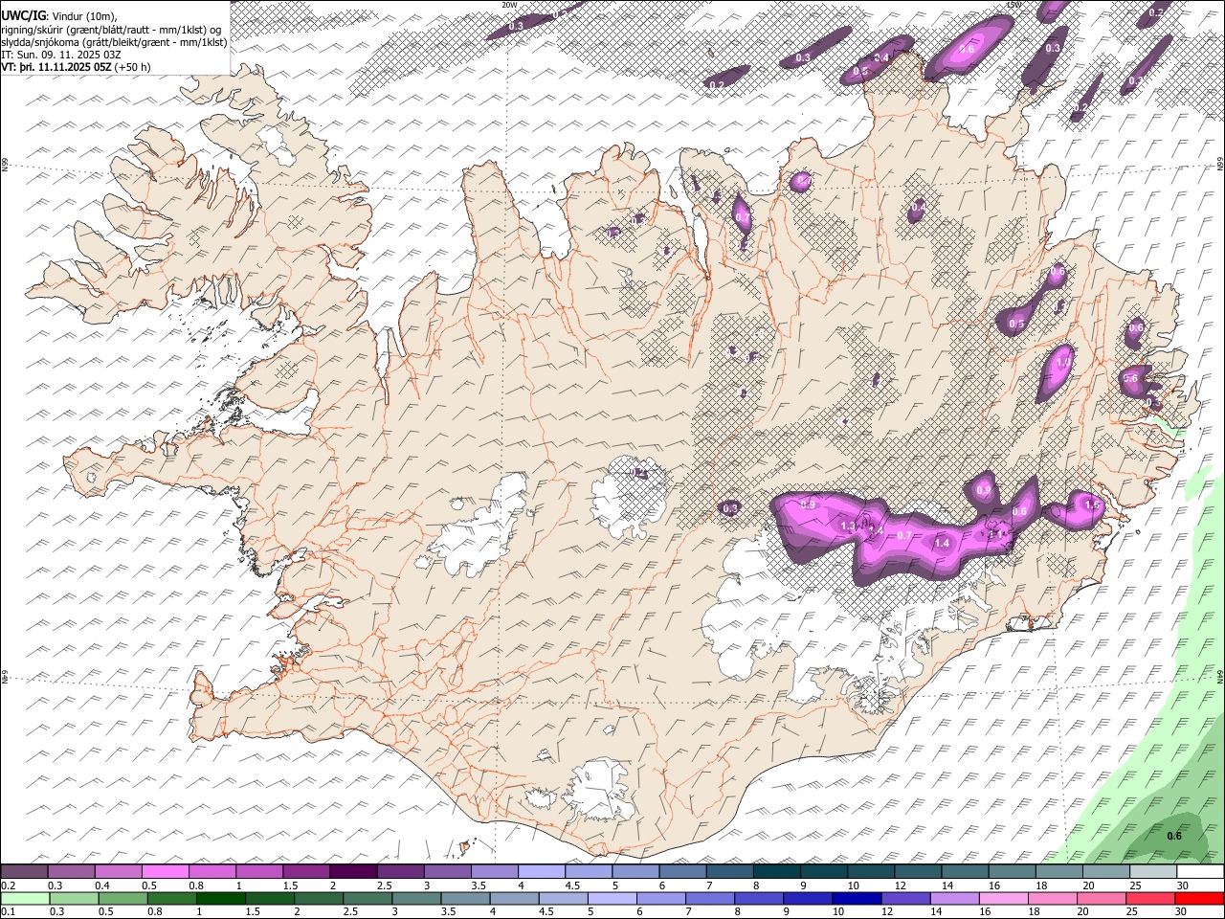
Task: Click the dark purple 2 swatch in upper legend row
Action: 353,872
